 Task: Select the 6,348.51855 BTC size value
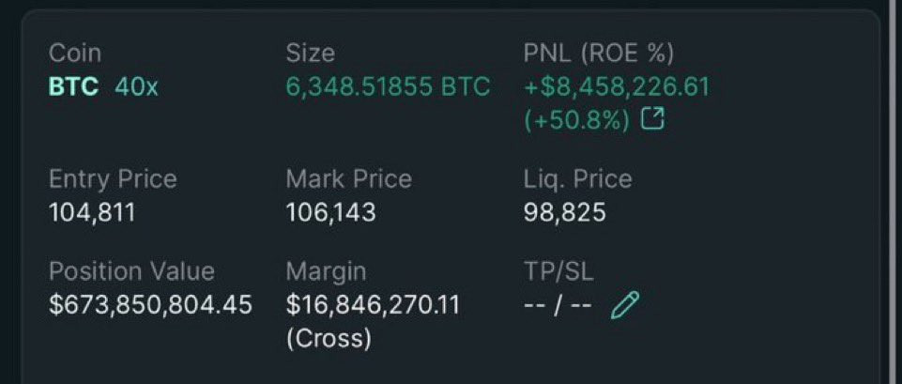click(389, 87)
